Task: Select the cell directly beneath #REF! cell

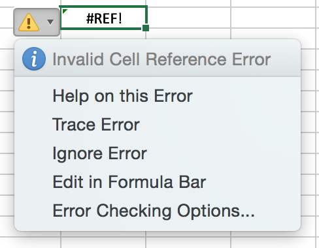Action: (103, 34)
